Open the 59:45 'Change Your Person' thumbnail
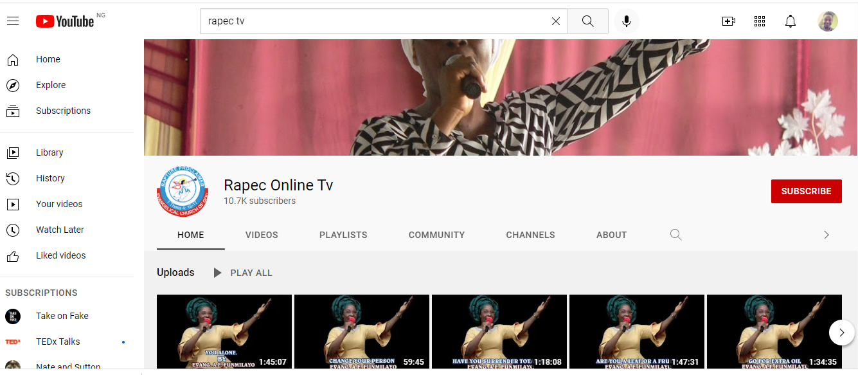 [362, 332]
